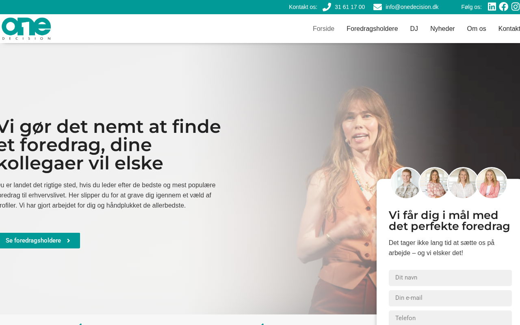This screenshot has width=520, height=325.
Task: Click the Se foredragsholdere button
Action: 39,240
